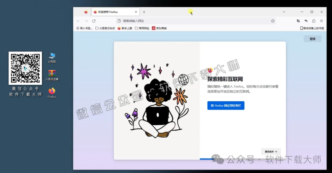The image size is (332, 173).
Task: Click the page icon in address bar
Action: click(119, 21)
